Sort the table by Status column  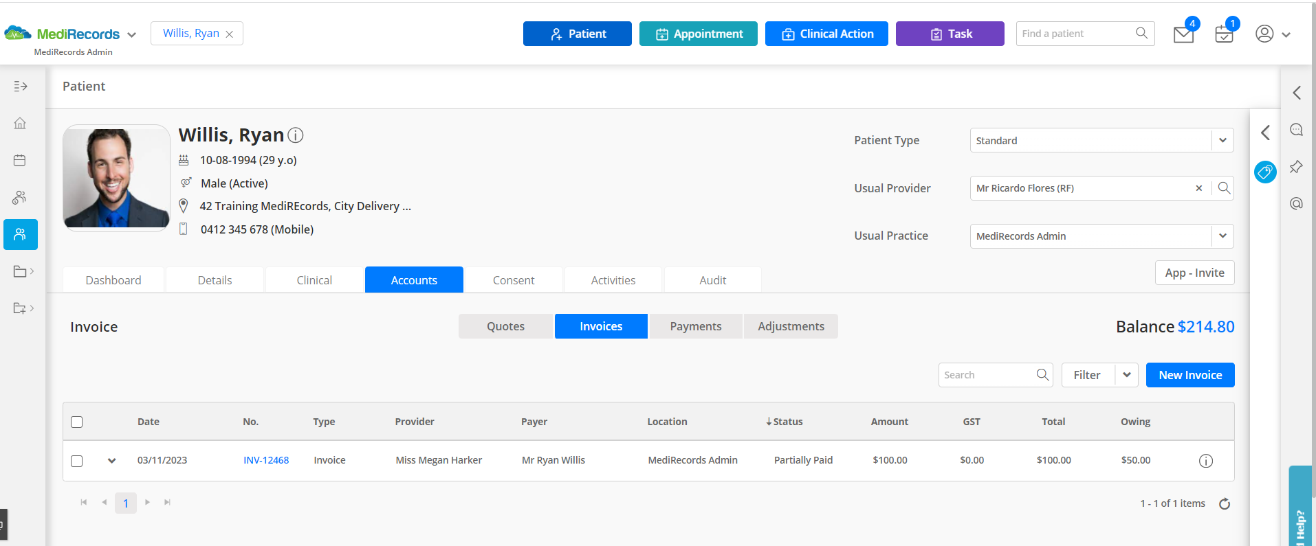(x=785, y=422)
